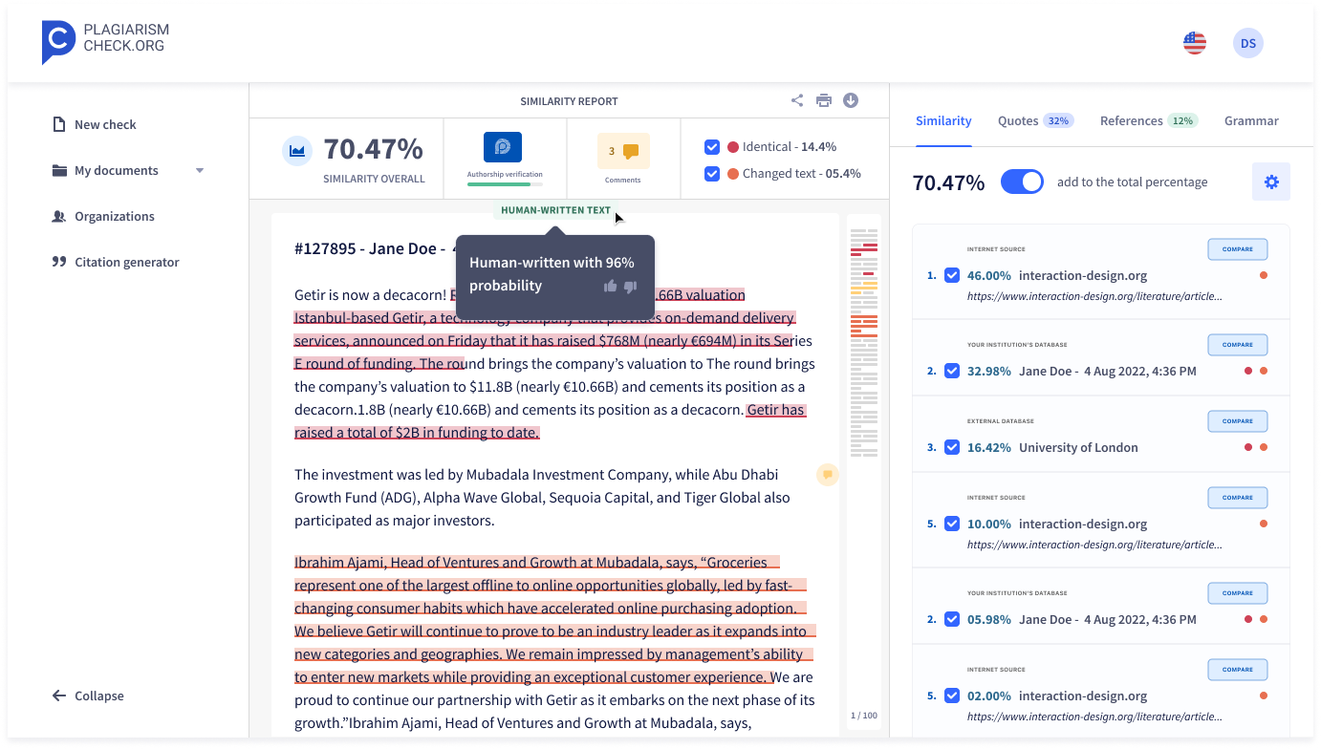Toggle Identical 14.4% checkbox
The height and width of the screenshot is (749, 1321).
[x=711, y=147]
